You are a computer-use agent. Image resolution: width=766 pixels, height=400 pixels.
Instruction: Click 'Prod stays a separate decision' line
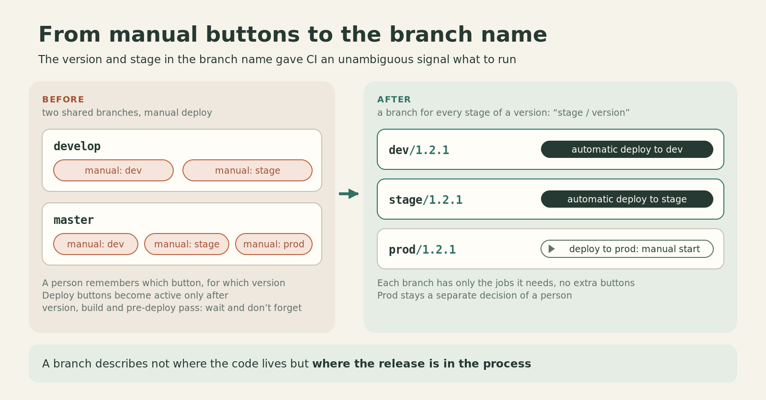pyautogui.click(x=474, y=295)
